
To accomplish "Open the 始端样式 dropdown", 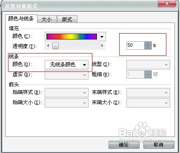I will click(66, 93).
